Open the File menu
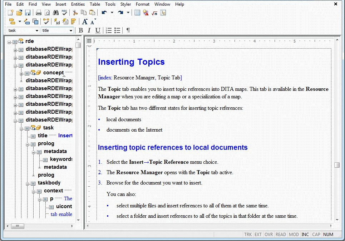 (x=8, y=4)
